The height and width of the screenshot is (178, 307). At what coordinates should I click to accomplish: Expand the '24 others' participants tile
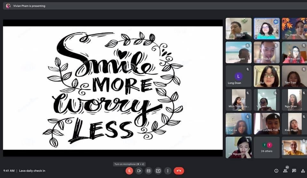click(266, 147)
